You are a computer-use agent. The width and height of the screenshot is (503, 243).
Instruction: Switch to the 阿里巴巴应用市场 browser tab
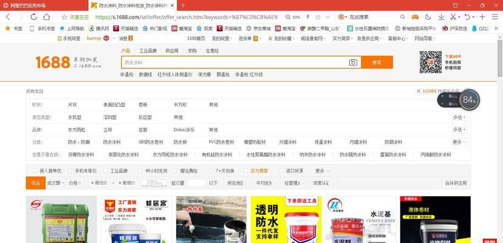click(x=44, y=5)
